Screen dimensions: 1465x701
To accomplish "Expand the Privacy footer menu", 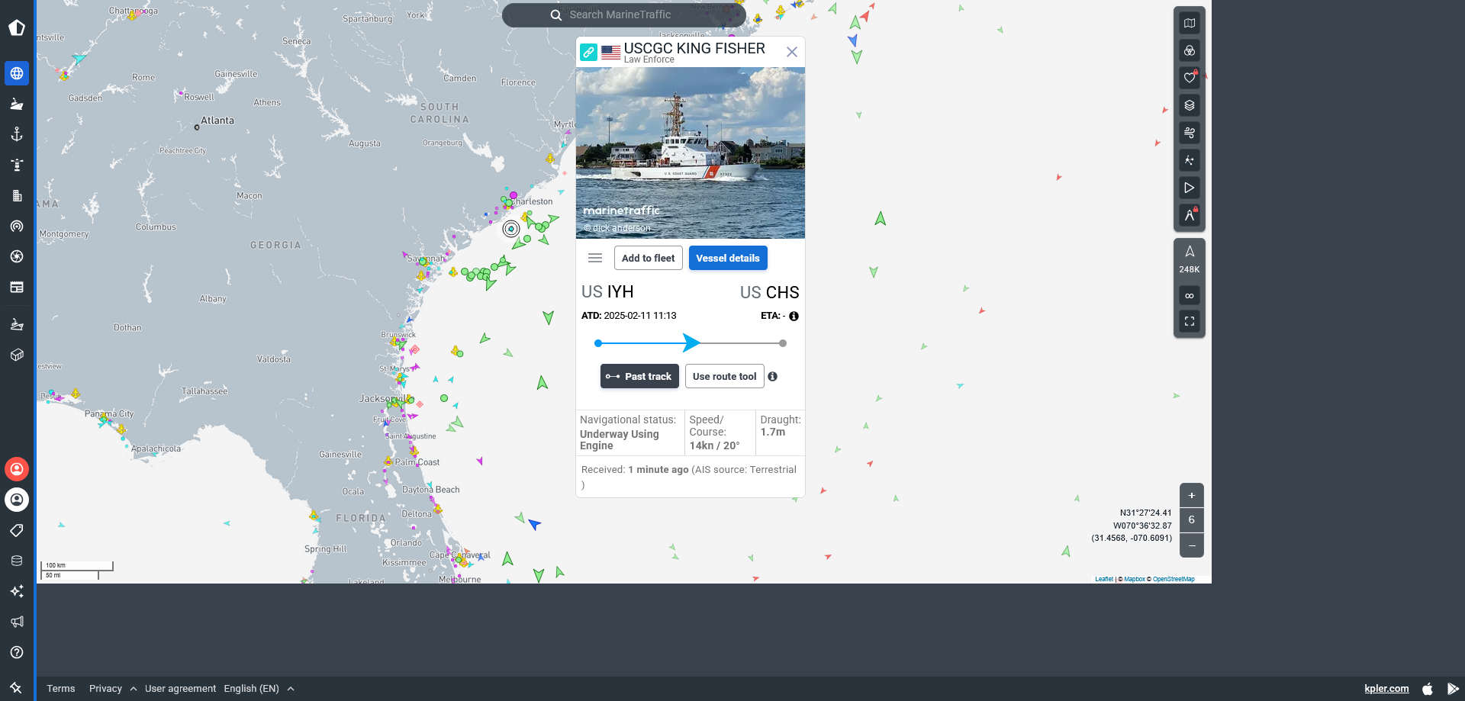I will click(113, 688).
